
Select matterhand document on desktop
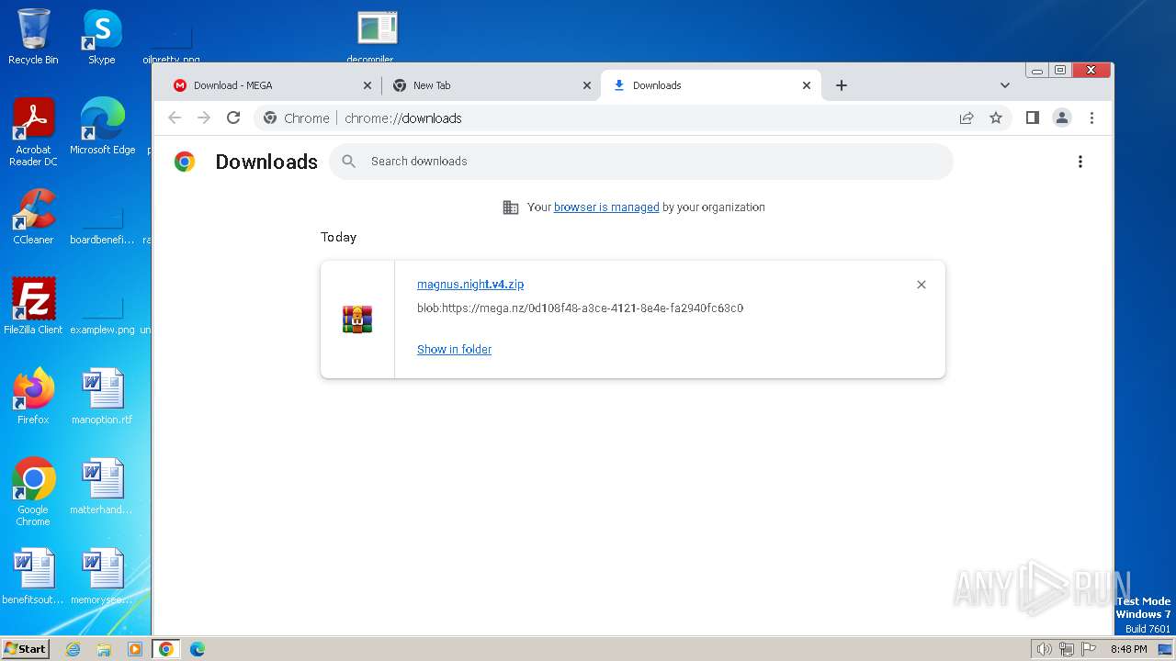pos(102,487)
